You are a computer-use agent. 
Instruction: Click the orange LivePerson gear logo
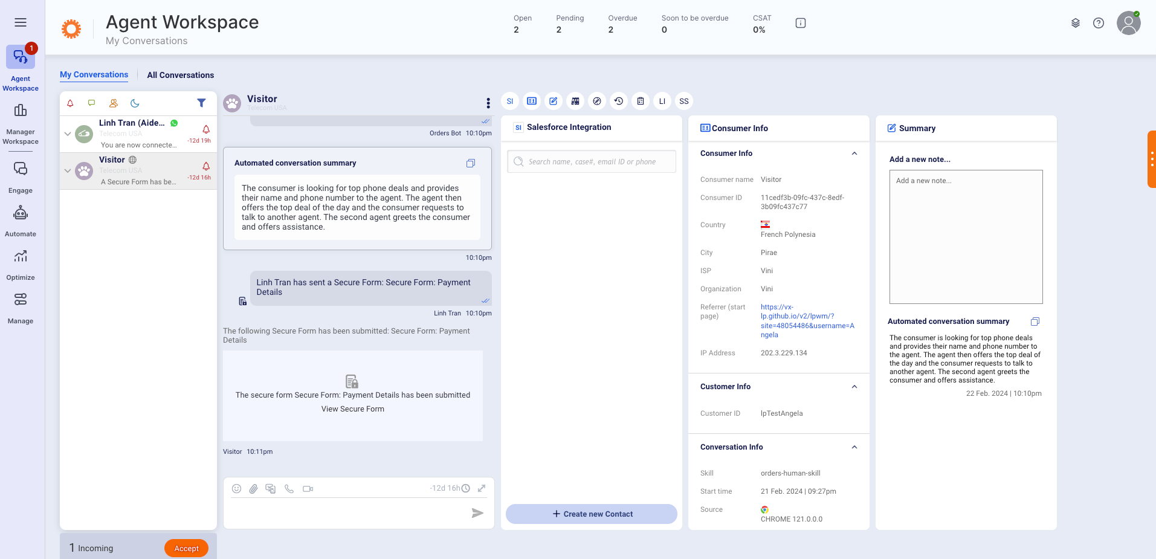[71, 28]
